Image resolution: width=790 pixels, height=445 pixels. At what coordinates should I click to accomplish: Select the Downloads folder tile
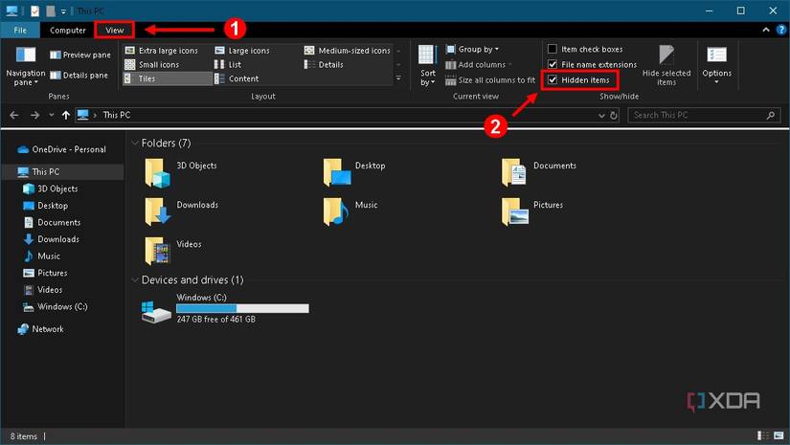pos(181,211)
